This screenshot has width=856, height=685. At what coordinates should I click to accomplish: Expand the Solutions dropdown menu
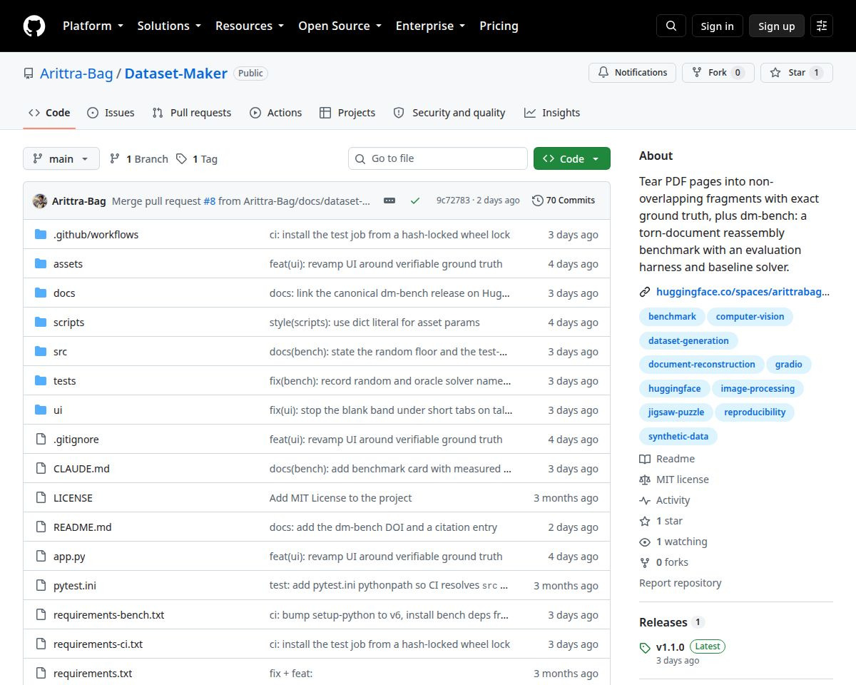169,26
